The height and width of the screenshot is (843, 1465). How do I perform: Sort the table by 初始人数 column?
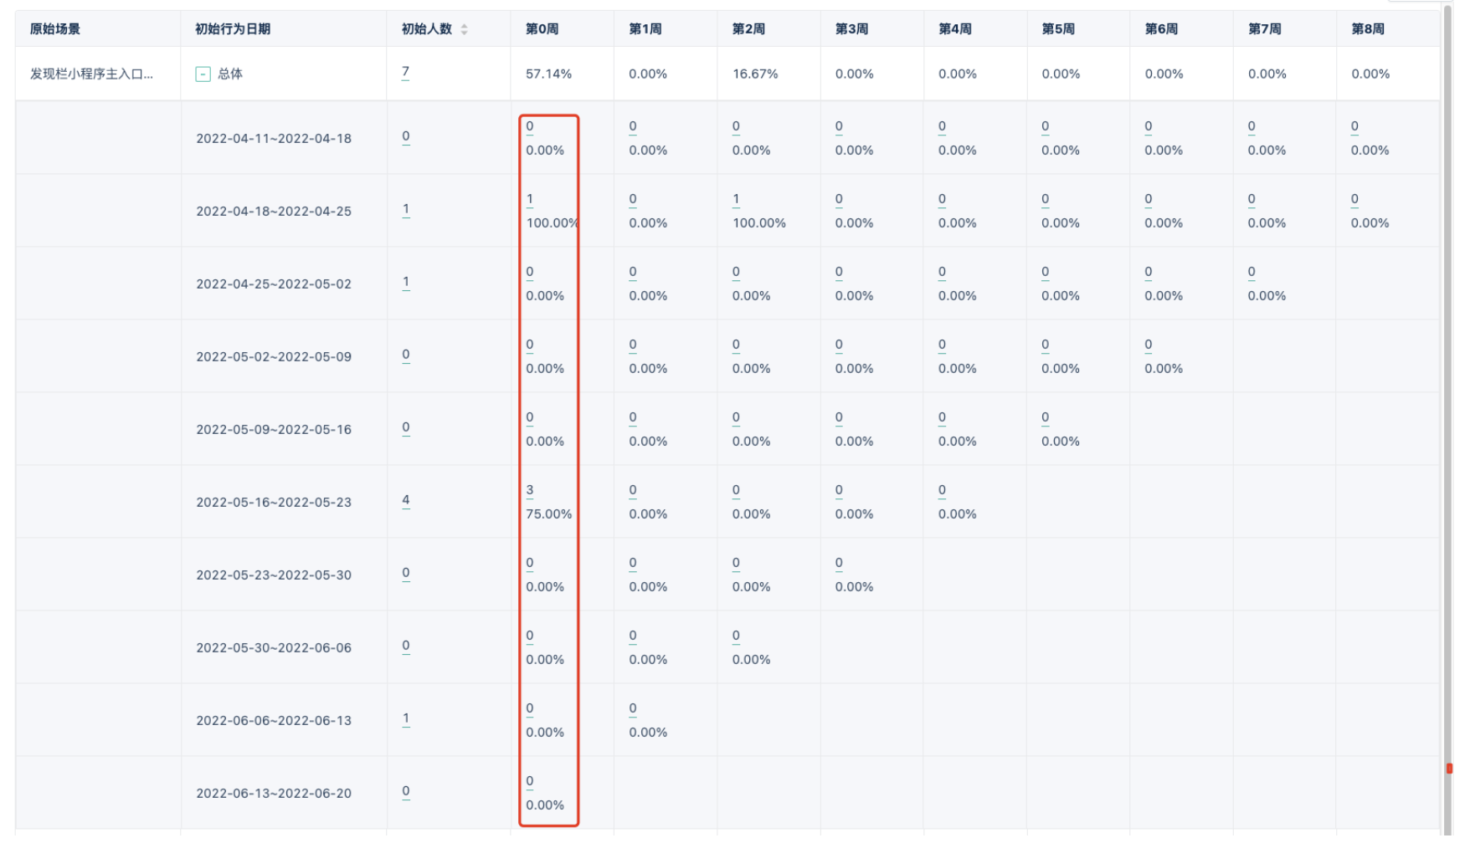point(464,29)
